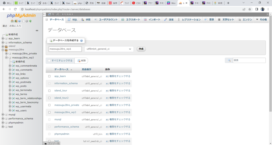Open the 状態 status tab

click(x=86, y=20)
